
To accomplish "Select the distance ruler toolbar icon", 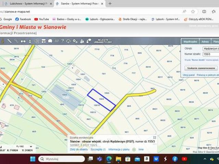I will coord(23,41).
